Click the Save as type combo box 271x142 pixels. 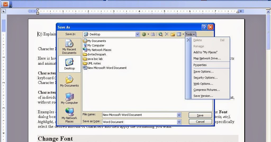pyautogui.click(x=142, y=122)
